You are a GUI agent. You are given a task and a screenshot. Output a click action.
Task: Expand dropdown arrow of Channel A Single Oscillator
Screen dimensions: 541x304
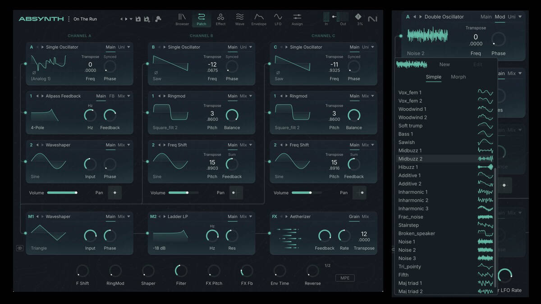click(128, 47)
